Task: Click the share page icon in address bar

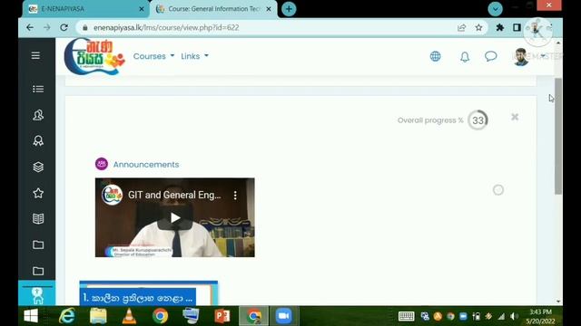Action: 461,28
